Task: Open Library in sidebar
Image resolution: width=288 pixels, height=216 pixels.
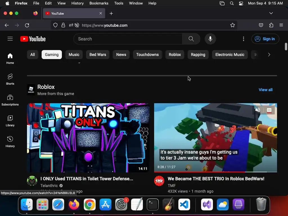Action: point(10,121)
